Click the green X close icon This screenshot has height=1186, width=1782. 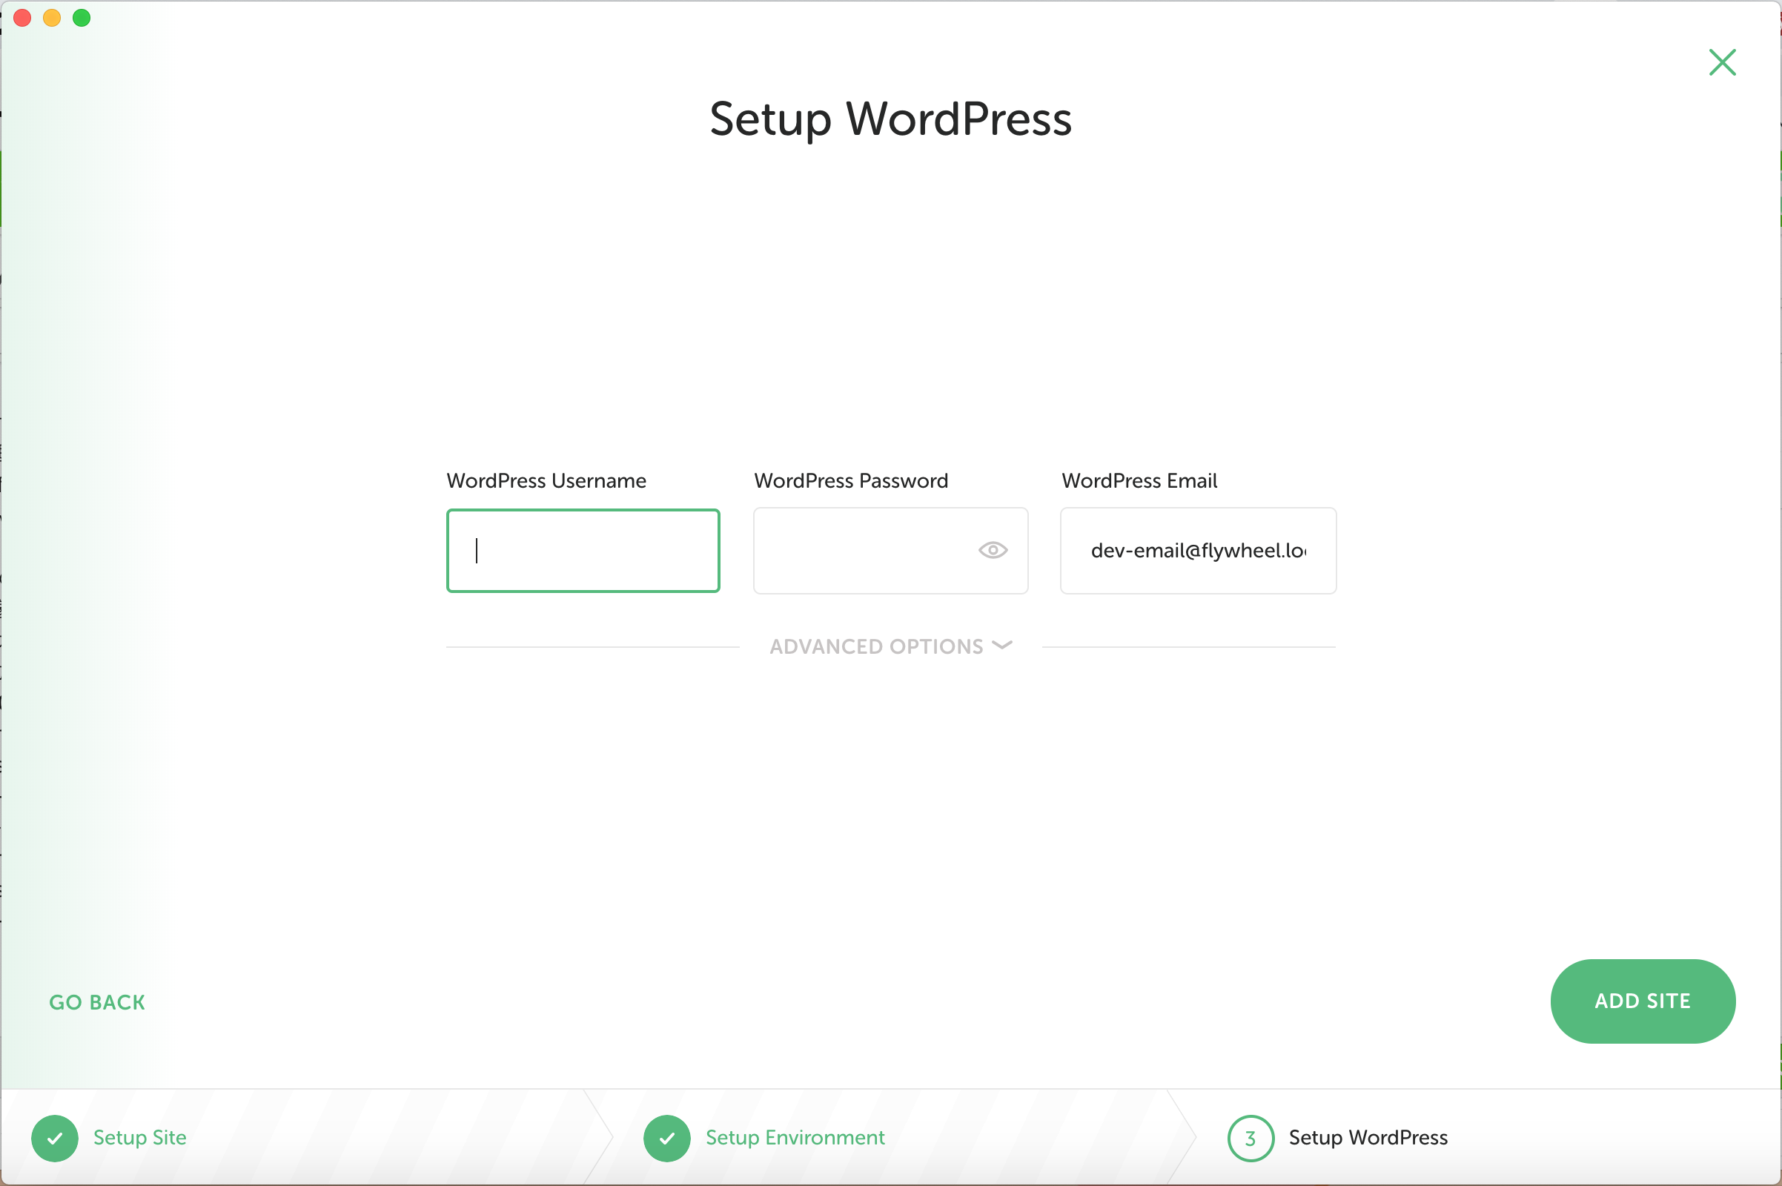point(1722,62)
